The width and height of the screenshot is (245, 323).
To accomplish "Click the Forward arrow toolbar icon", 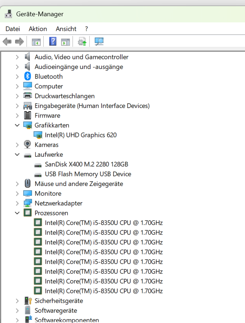I will coord(19,42).
